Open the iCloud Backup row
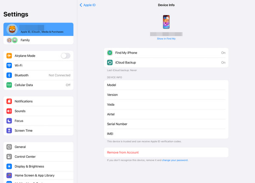The height and width of the screenshot is (183, 255). coord(166,63)
